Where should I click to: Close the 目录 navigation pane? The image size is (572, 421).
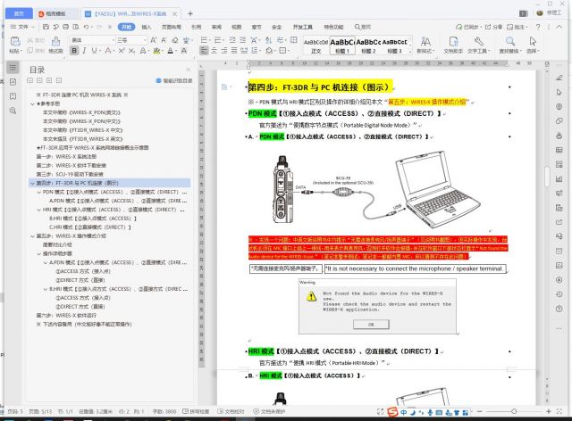point(189,70)
